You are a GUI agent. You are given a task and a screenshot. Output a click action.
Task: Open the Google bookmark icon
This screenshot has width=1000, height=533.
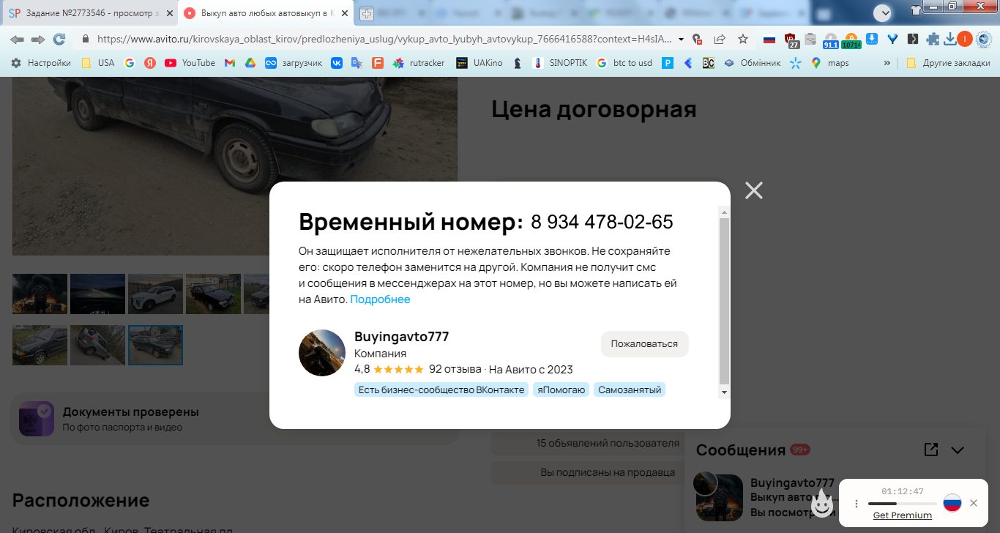pos(130,63)
